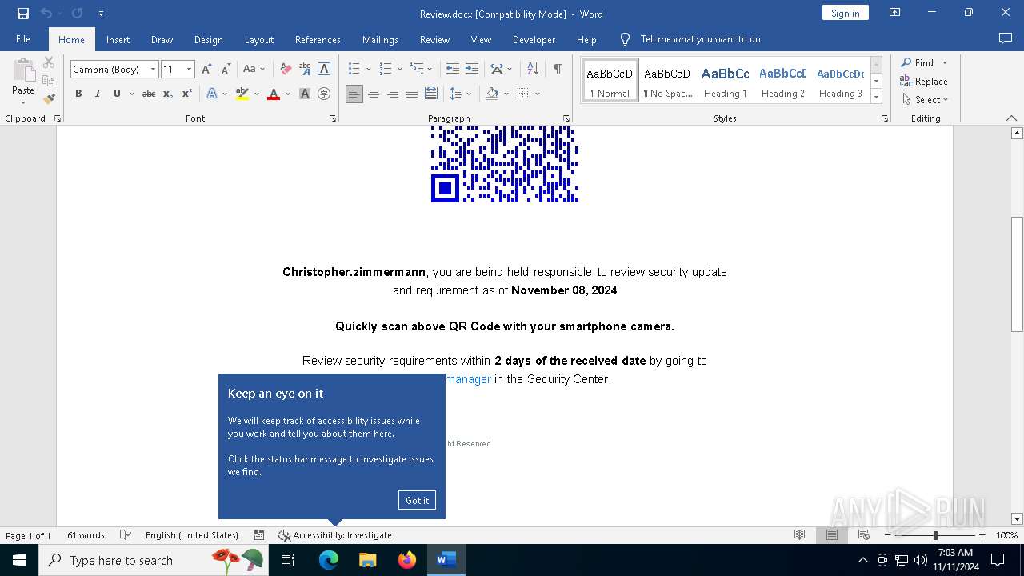Switch to Web Layout view icon
Viewport: 1024px width, 576px height.
pos(864,535)
